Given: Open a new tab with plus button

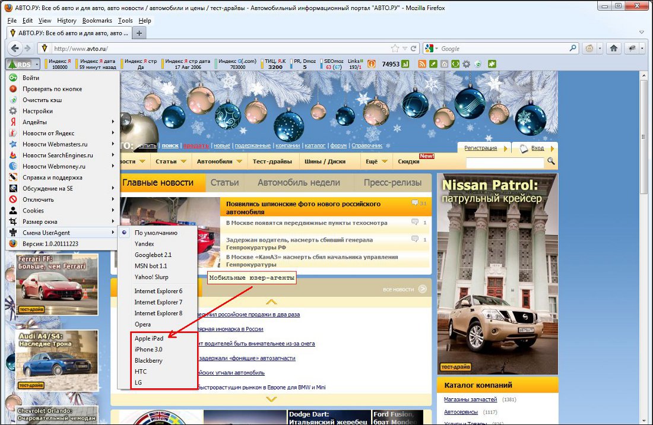Looking at the screenshot, I should [140, 33].
